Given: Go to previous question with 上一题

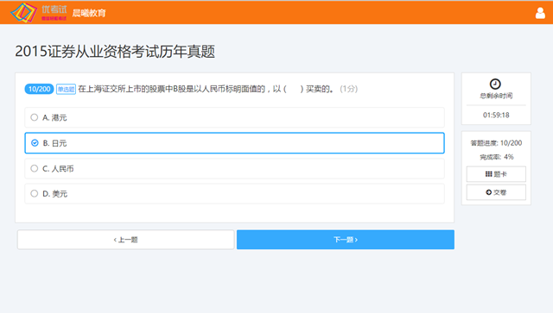Looking at the screenshot, I should 125,240.
